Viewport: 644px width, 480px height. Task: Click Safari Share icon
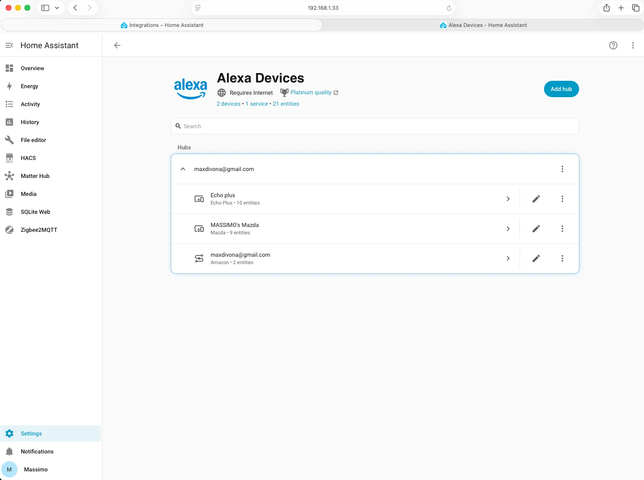606,8
